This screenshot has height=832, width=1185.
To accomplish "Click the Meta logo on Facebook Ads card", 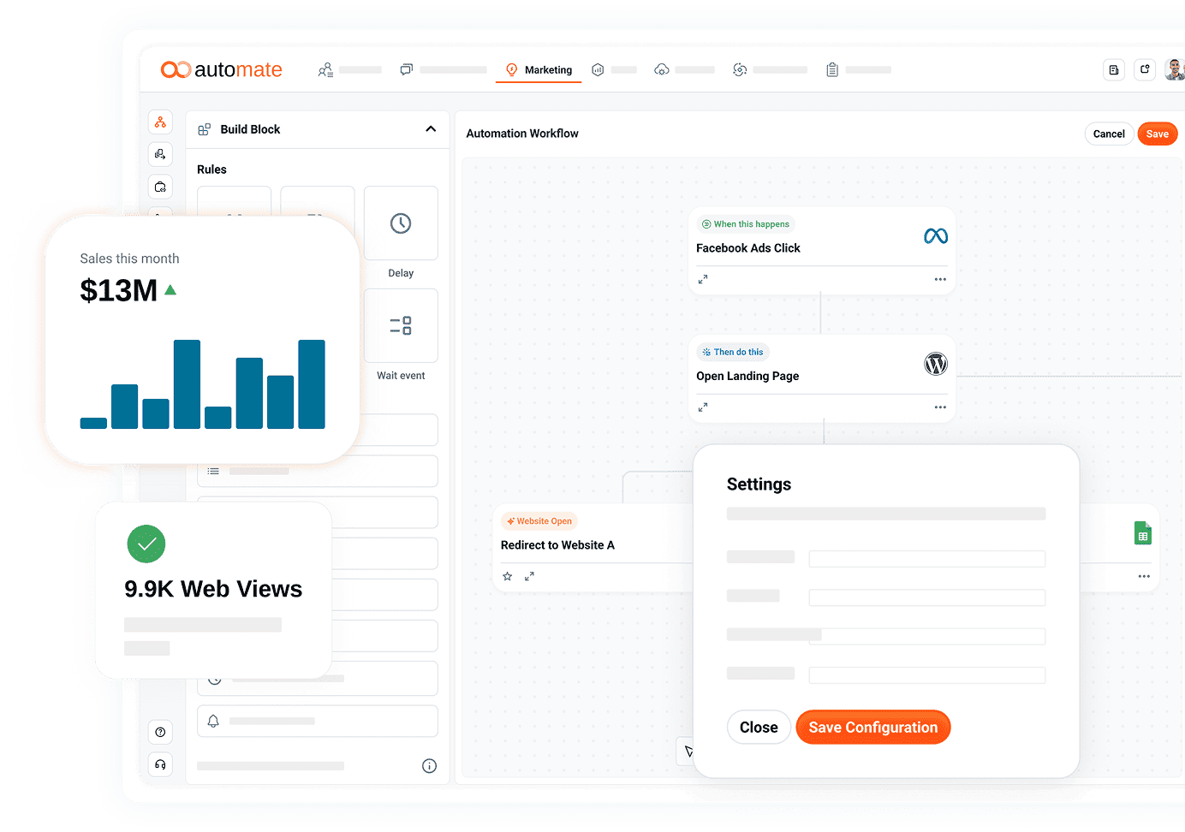I will [x=935, y=236].
